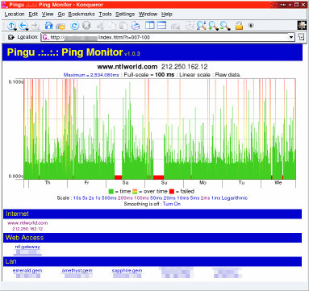Click the Sa day label on graph axis

point(125,183)
